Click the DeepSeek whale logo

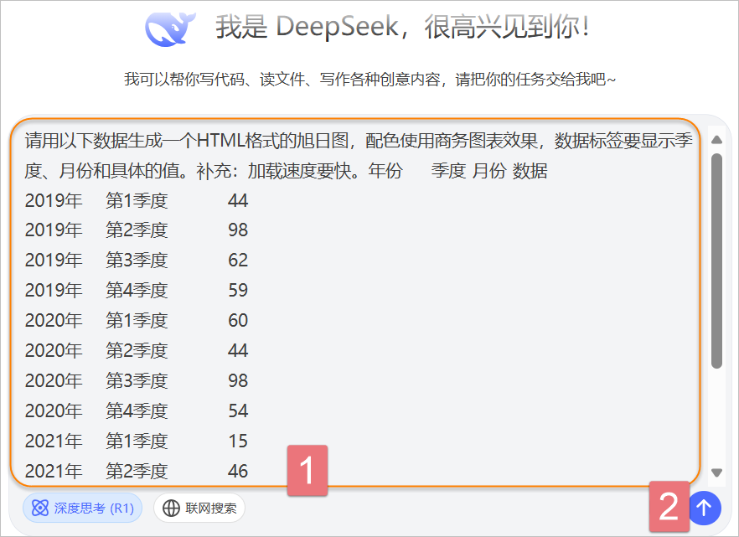pyautogui.click(x=170, y=28)
